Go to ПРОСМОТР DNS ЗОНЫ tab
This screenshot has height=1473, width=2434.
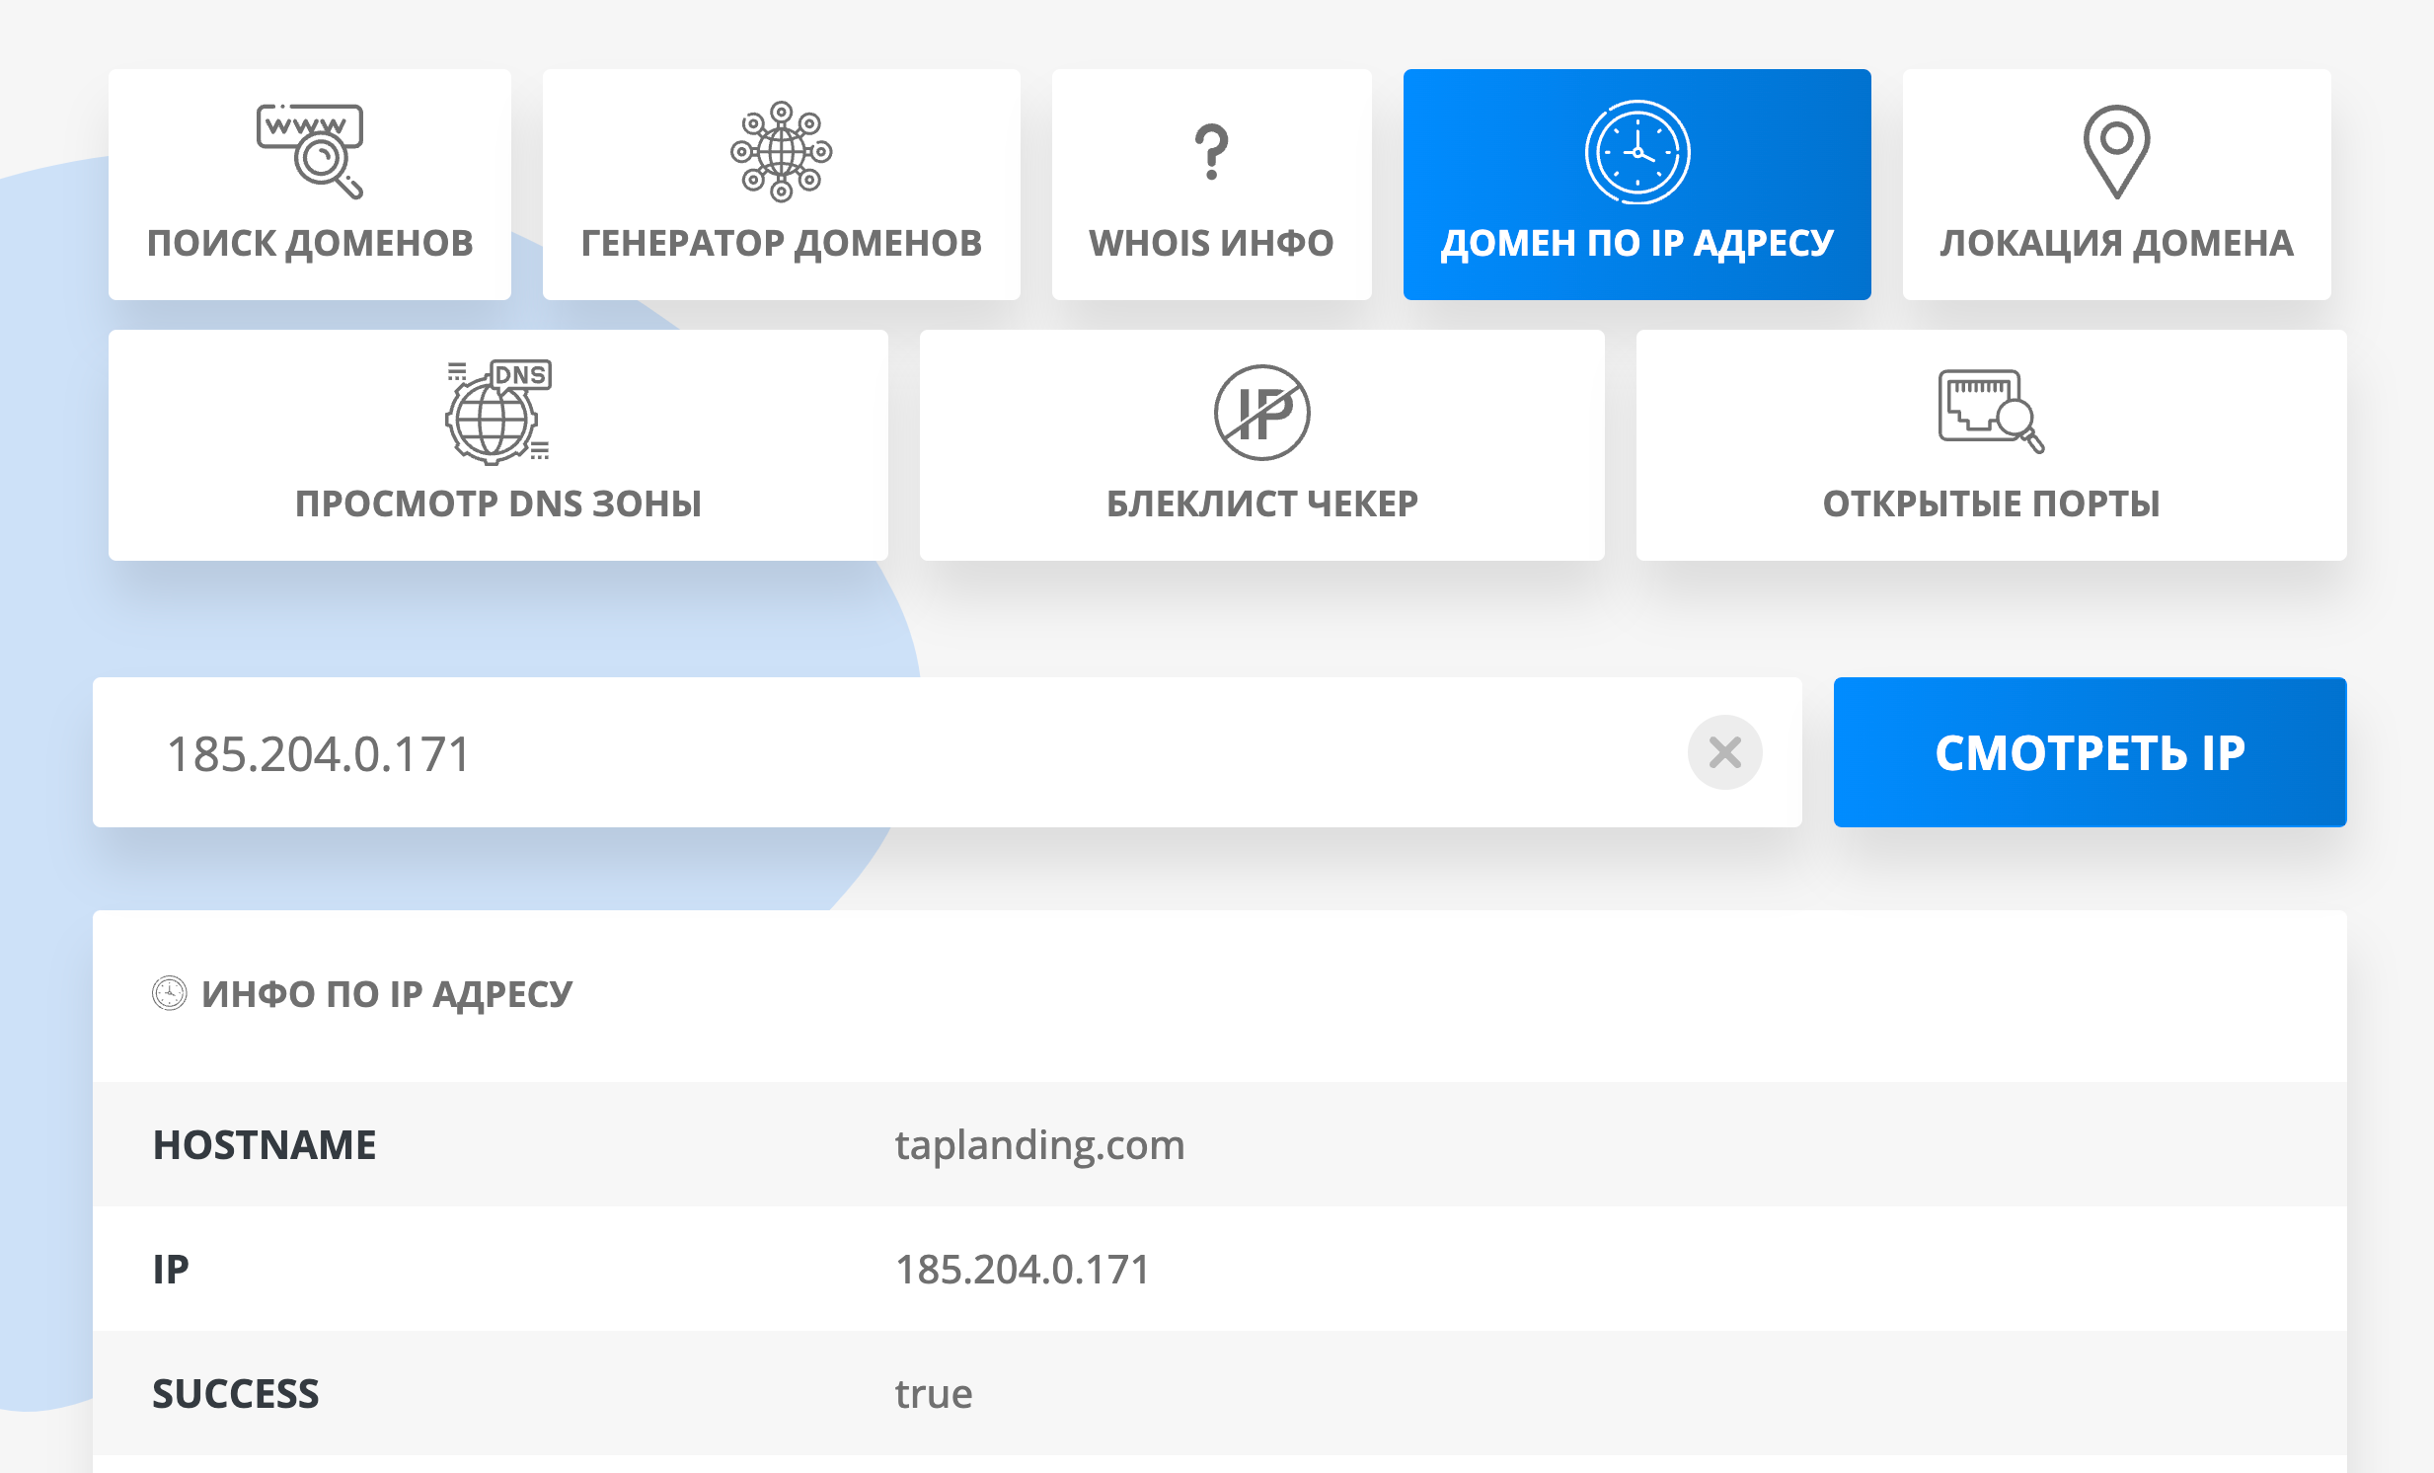click(x=497, y=504)
